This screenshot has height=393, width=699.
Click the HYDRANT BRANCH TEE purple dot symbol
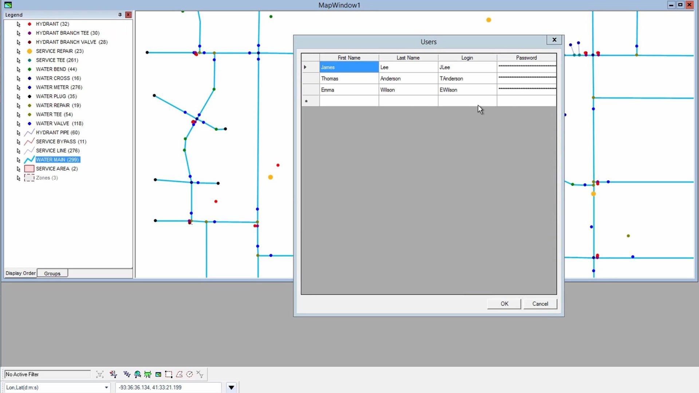pyautogui.click(x=29, y=33)
